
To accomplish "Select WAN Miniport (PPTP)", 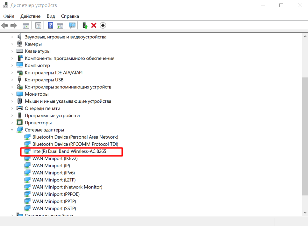I will 54,201.
